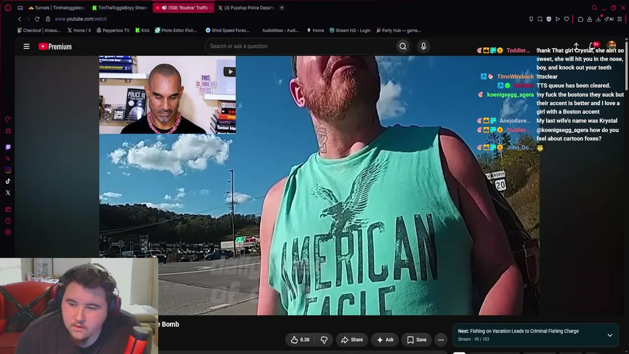
Task: Open sidebar settings gear
Action: click(x=8, y=233)
